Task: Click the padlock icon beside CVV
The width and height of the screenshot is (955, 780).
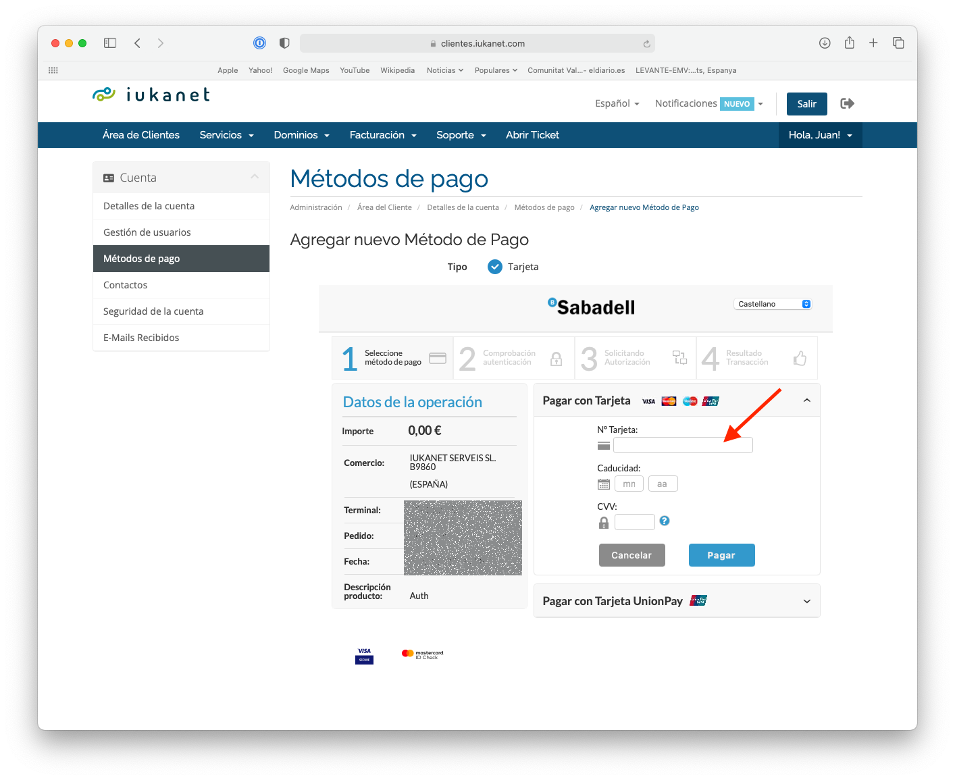Action: pyautogui.click(x=604, y=523)
